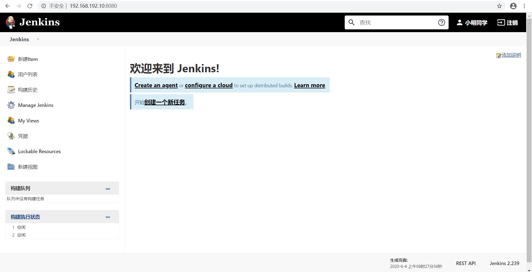Click the 构建执行状态 heading link
Viewport: 532px width, 272px height.
pyautogui.click(x=25, y=217)
